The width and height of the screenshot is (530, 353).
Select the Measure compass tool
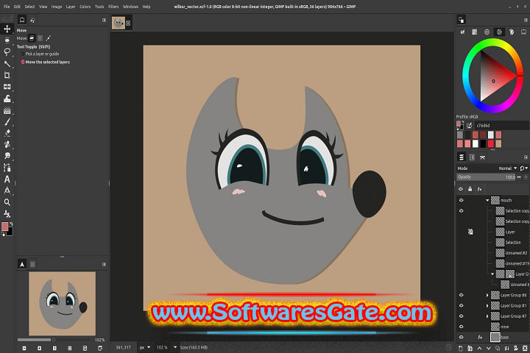7,191
